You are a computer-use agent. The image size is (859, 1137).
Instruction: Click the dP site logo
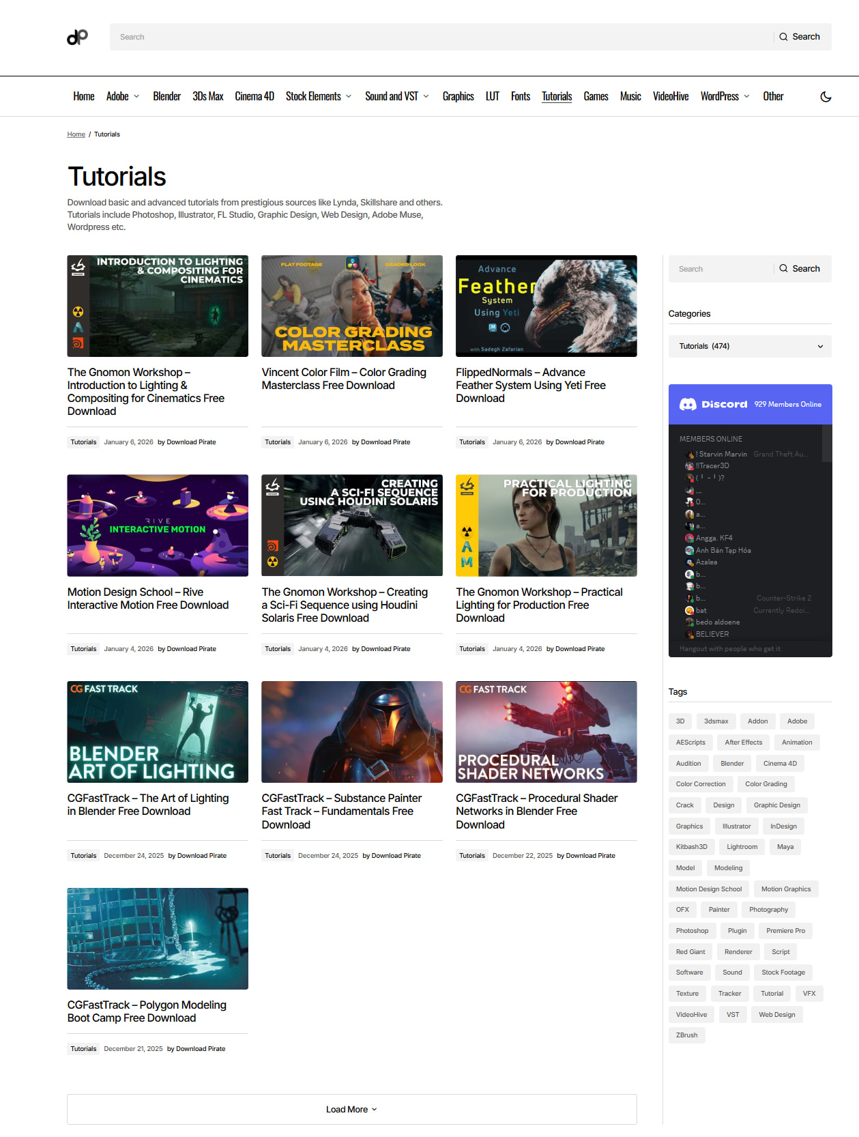pyautogui.click(x=77, y=37)
